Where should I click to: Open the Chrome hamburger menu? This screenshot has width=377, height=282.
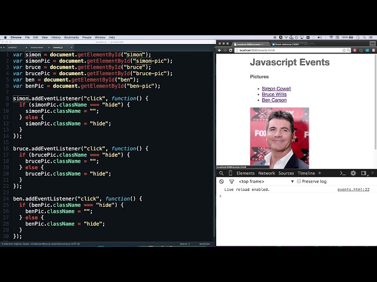(x=373, y=51)
